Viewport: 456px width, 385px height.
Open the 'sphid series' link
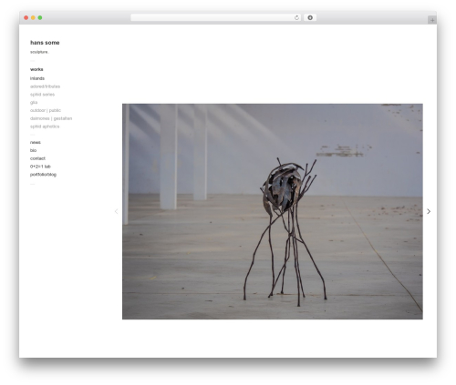(x=42, y=95)
